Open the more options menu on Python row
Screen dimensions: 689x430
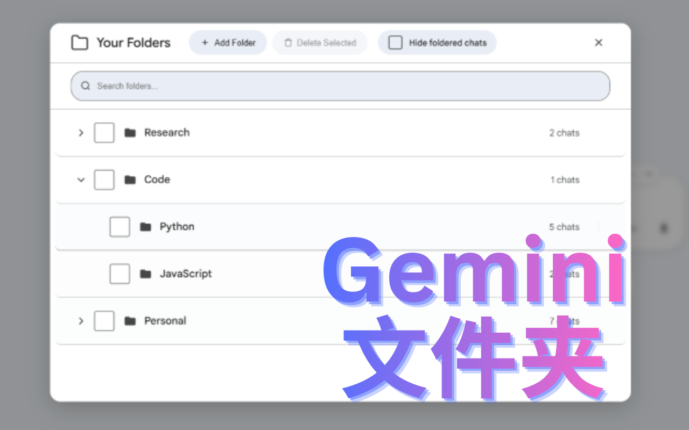(599, 227)
